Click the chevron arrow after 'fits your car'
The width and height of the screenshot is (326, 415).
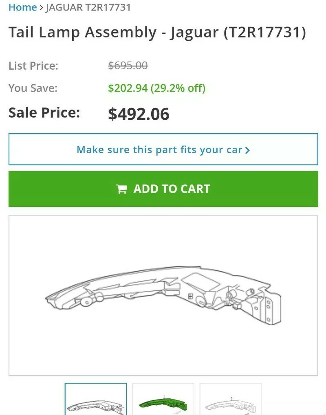tap(247, 150)
